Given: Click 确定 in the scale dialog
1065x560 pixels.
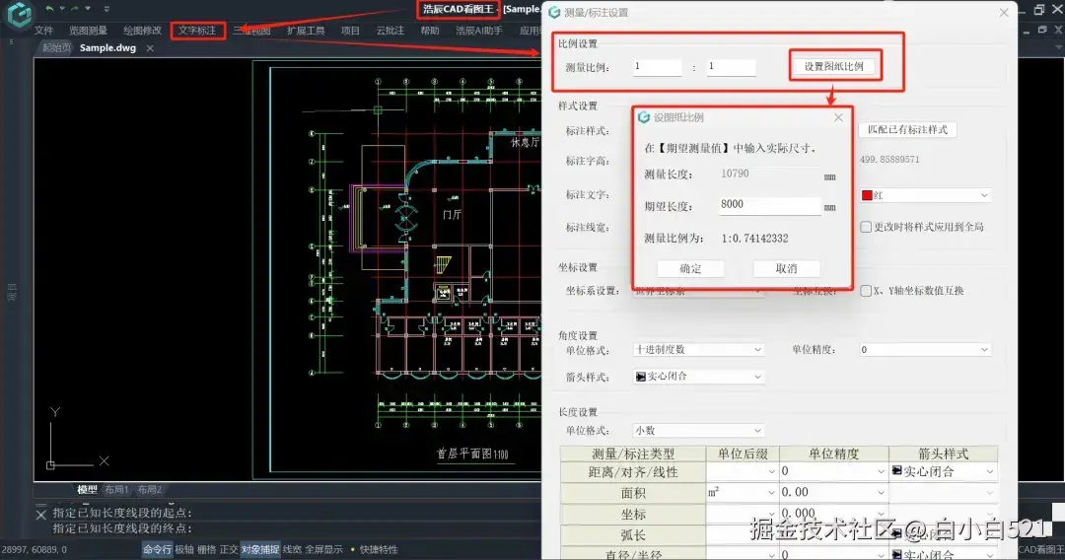Looking at the screenshot, I should pos(690,269).
